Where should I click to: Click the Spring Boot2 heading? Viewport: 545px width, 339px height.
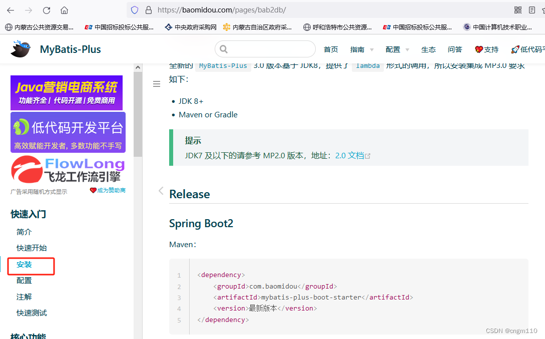click(201, 224)
